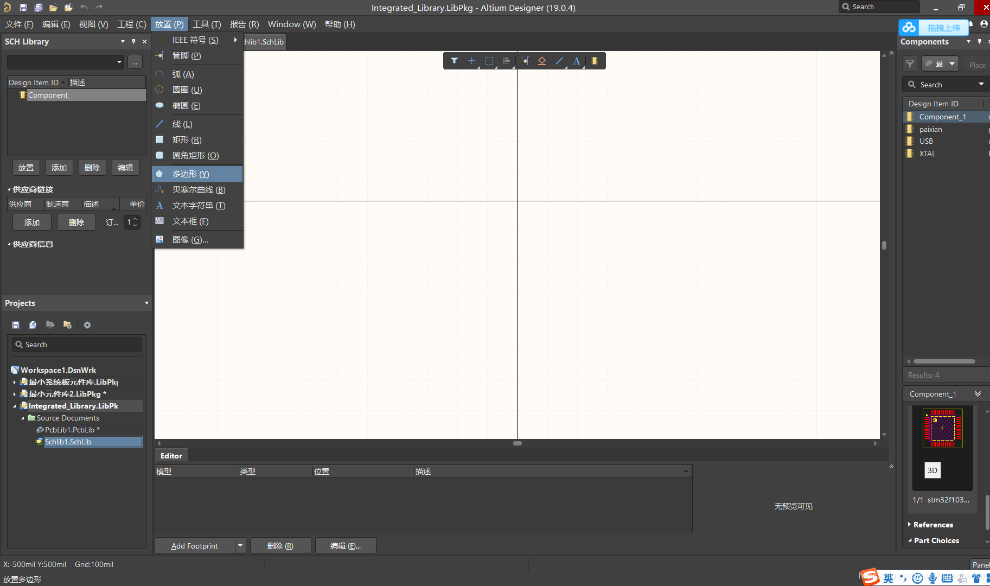Click the Save All double-floppy icon

(38, 8)
